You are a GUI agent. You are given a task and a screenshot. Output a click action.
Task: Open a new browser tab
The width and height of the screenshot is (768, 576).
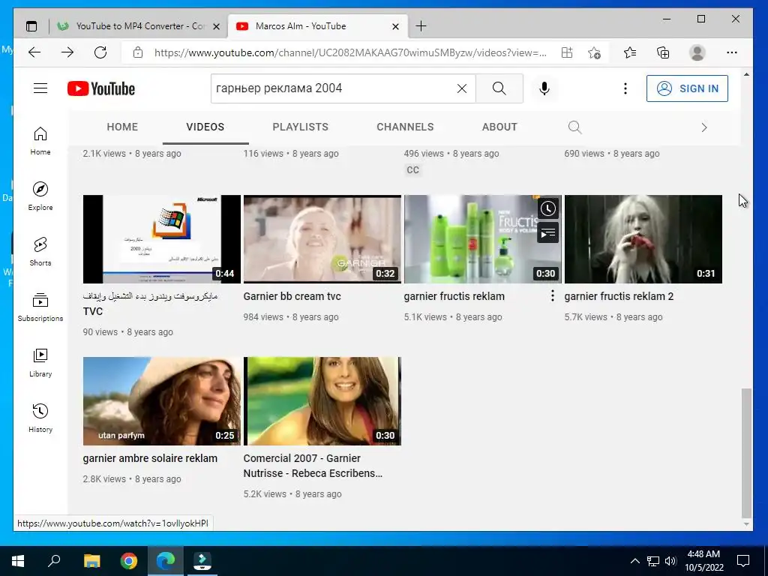tap(421, 26)
